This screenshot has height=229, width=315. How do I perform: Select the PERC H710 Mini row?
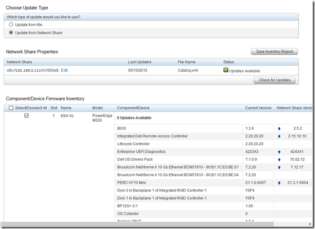click(213, 182)
